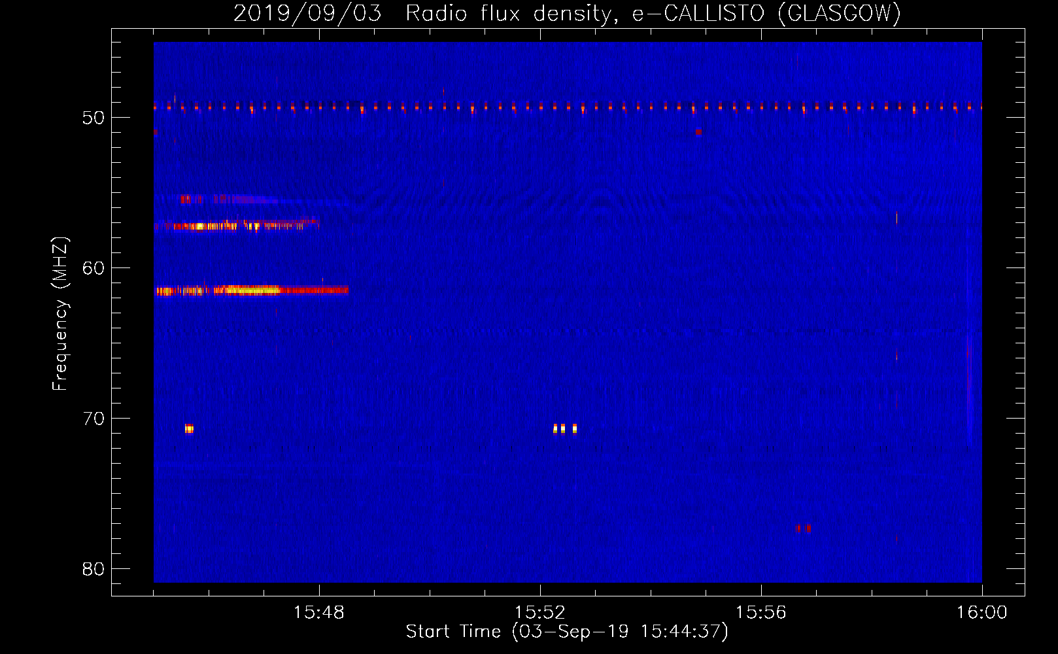Click the plot title mentioning e-CALLISTO (GLASGOW)
The height and width of the screenshot is (654, 1058).
pyautogui.click(x=567, y=13)
